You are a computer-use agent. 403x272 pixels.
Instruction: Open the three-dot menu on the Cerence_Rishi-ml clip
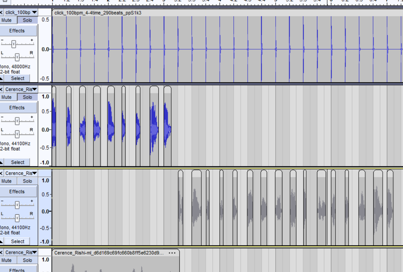tap(172, 253)
